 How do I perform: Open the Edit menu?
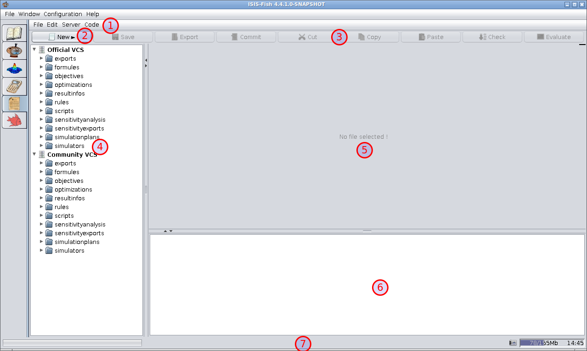[x=52, y=24]
